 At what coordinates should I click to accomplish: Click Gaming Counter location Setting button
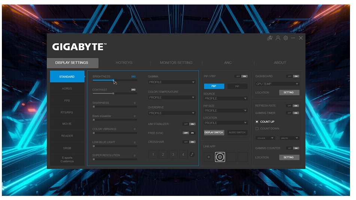coord(289,157)
